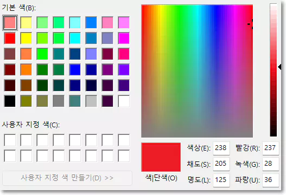
Task: Pick the pure magenta swatch ending the second row
Action: click(x=124, y=38)
